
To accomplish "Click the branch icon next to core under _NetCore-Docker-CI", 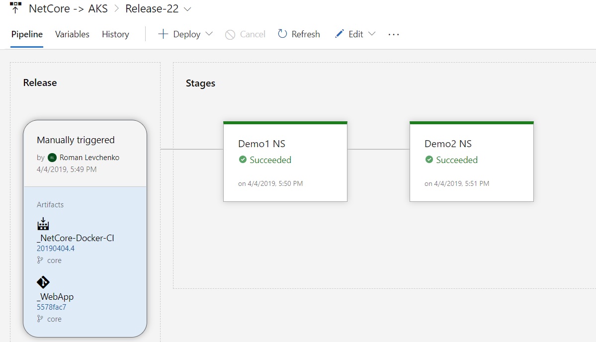I will click(x=39, y=260).
